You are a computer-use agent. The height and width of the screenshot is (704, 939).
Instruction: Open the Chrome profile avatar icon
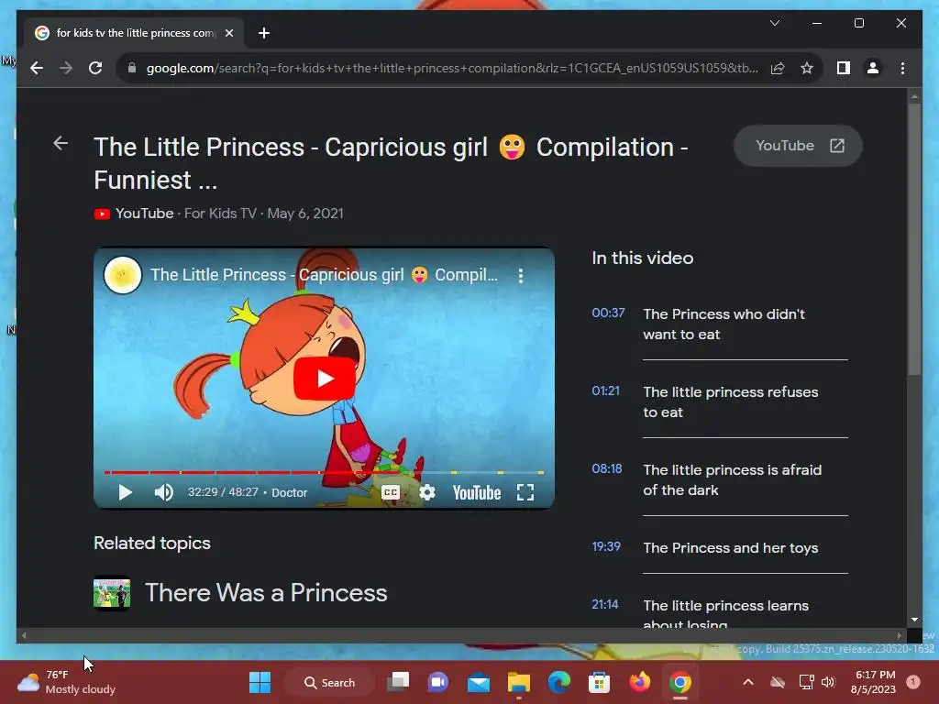pos(873,68)
